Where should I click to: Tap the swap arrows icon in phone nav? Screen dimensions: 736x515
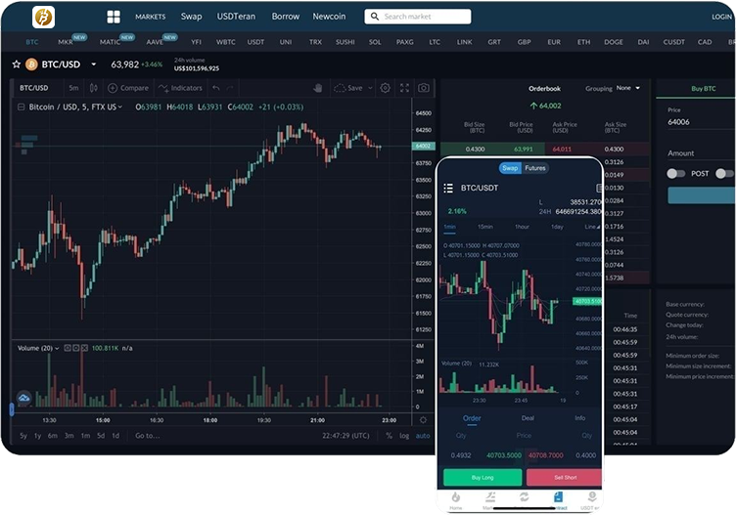[x=524, y=496]
